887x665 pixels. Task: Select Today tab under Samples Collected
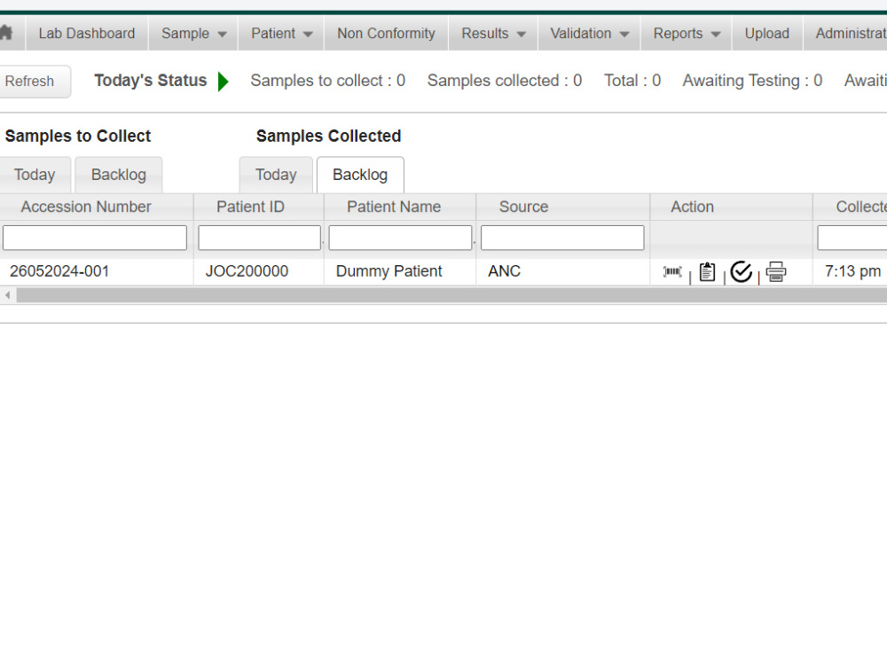(276, 175)
